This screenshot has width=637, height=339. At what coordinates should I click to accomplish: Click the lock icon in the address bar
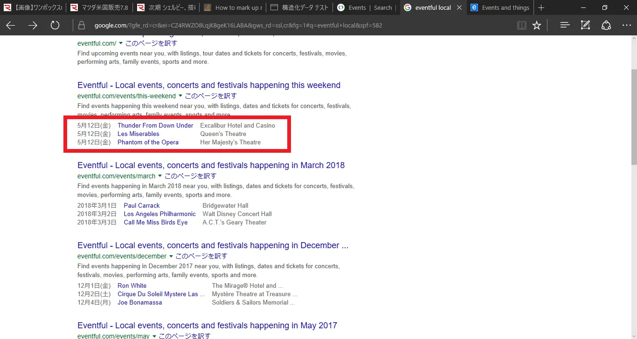point(82,26)
